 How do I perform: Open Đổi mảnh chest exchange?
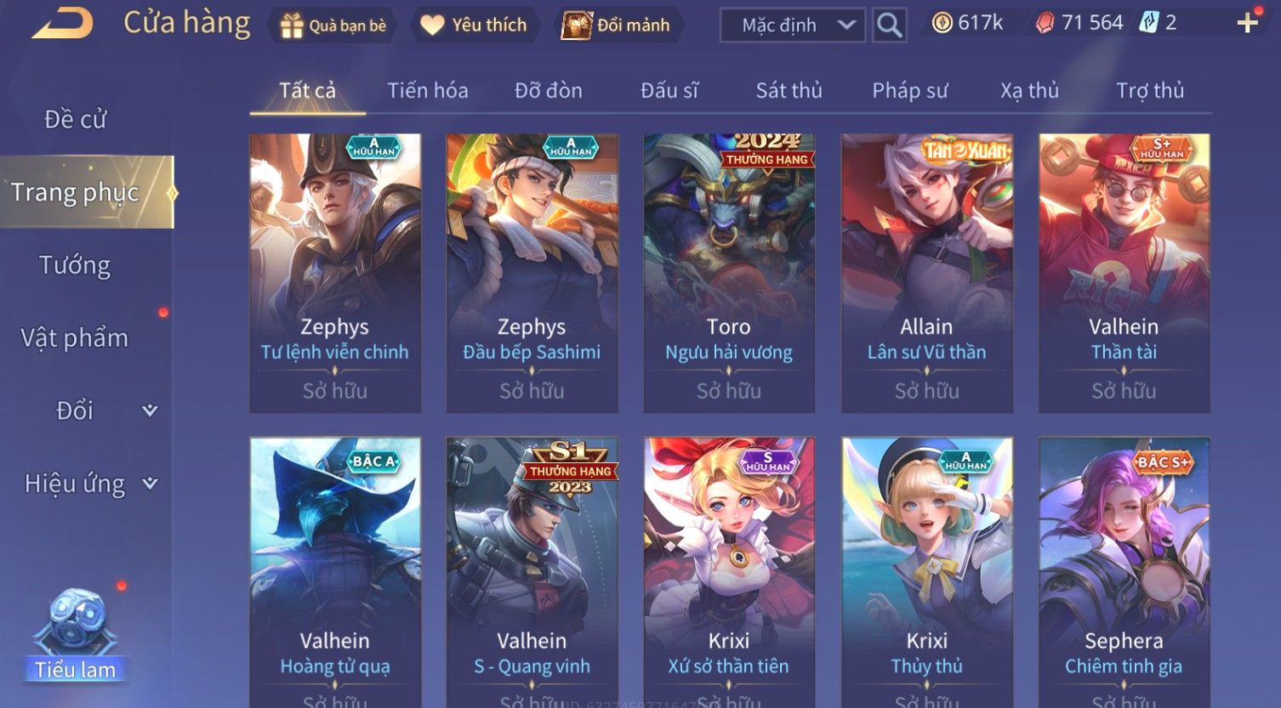click(616, 25)
